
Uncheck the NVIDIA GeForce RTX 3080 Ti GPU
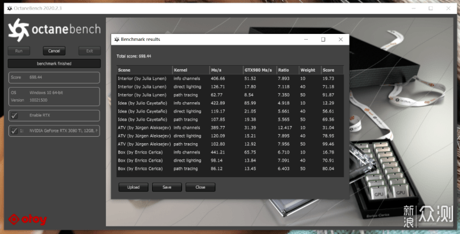(14, 130)
